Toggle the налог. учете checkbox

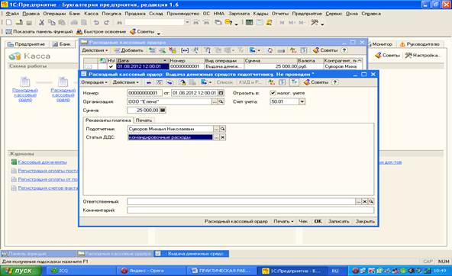(273, 93)
